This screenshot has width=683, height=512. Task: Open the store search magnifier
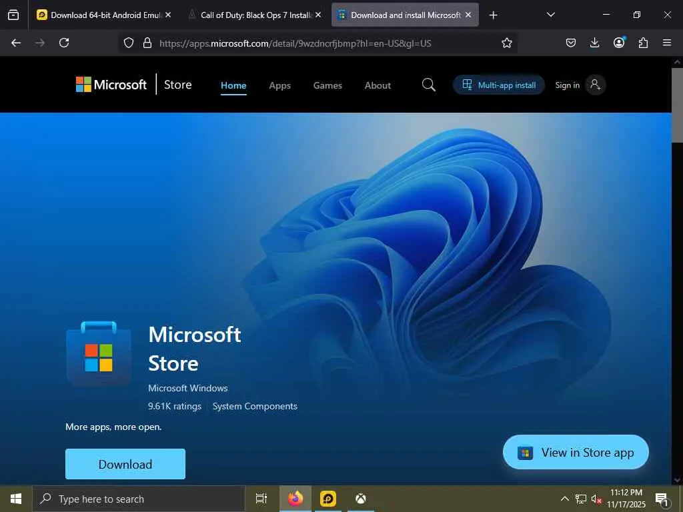point(429,85)
